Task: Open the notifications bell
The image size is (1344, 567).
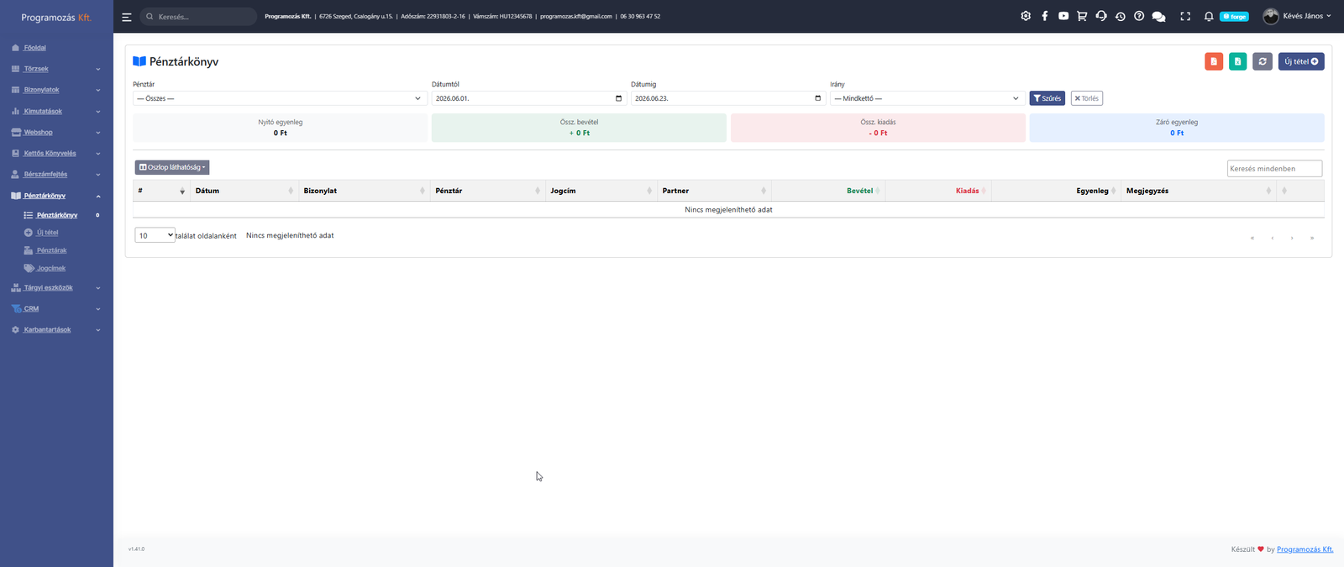Action: click(x=1209, y=16)
